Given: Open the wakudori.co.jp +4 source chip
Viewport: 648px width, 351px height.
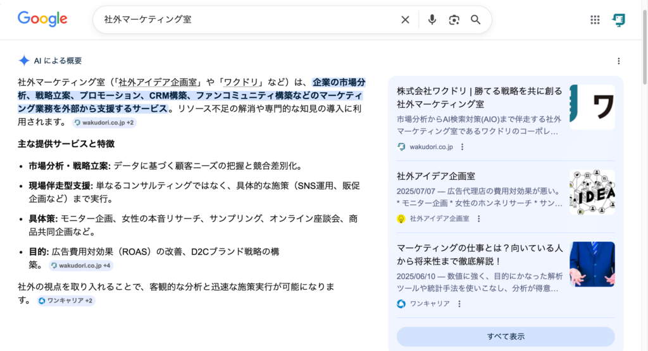Looking at the screenshot, I should point(81,265).
